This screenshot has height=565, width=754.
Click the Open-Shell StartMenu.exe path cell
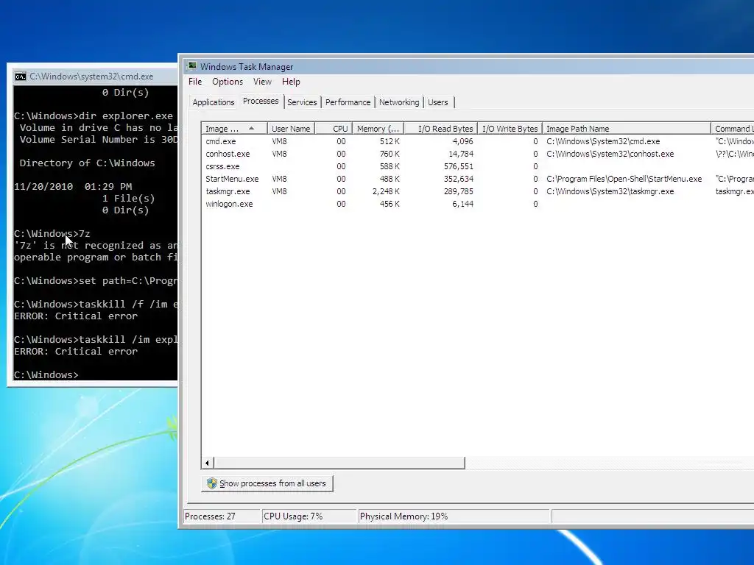click(624, 179)
